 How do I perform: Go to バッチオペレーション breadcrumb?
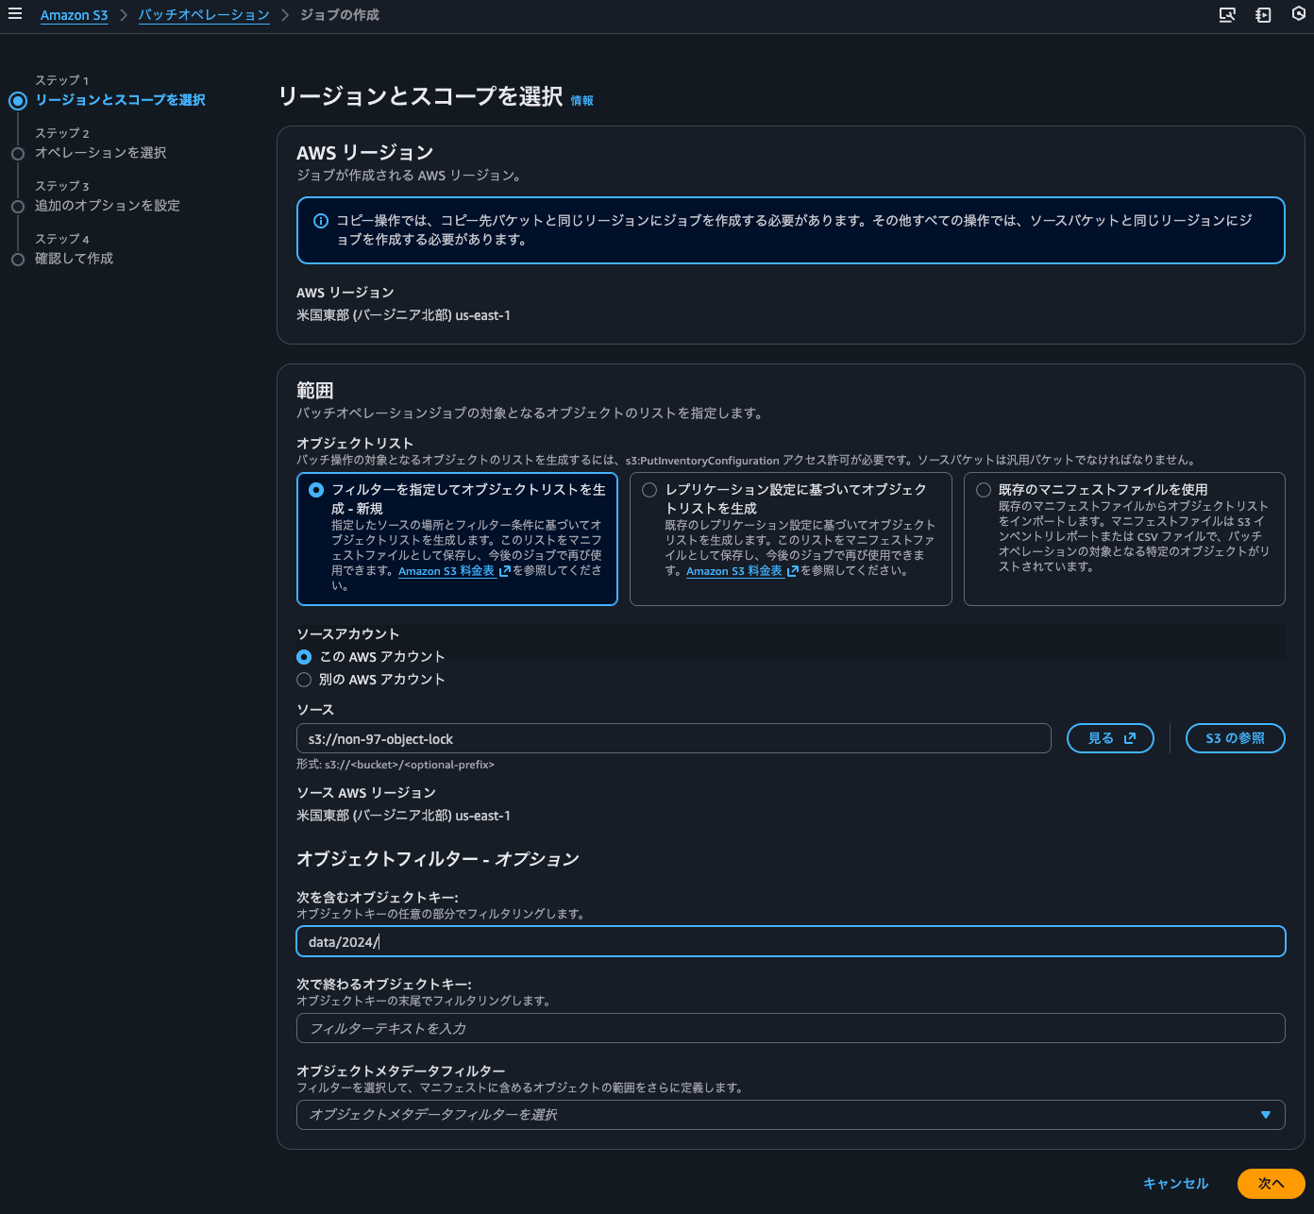(x=204, y=15)
